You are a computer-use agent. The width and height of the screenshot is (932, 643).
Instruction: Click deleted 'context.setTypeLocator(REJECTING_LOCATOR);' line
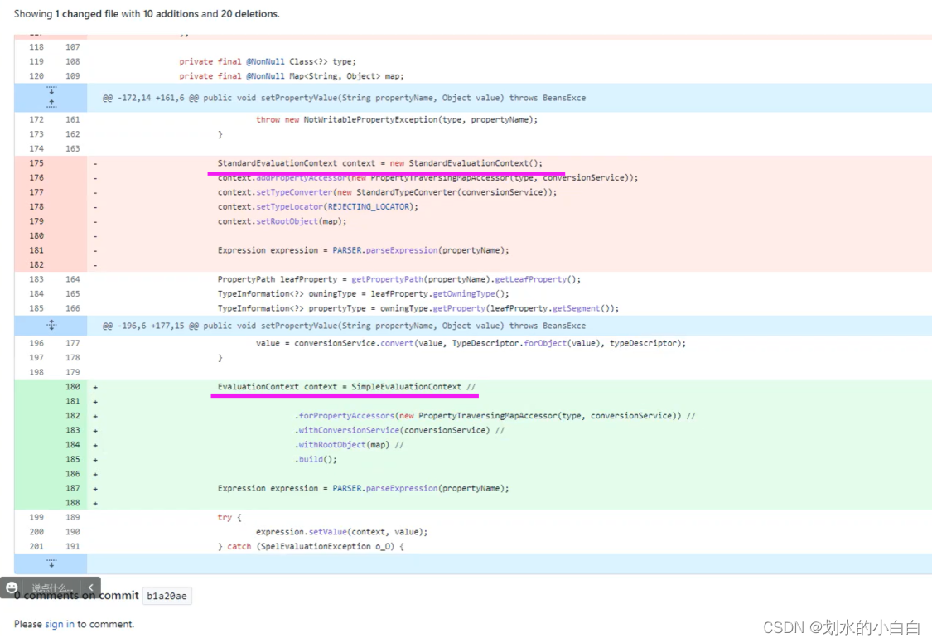(x=318, y=207)
